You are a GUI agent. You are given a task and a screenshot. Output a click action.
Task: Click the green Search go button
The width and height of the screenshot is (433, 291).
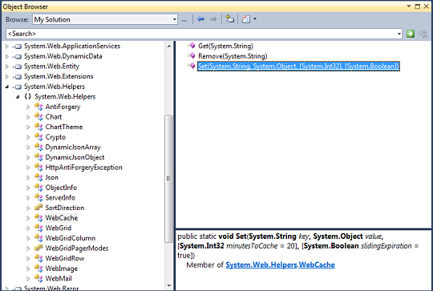[x=411, y=34]
